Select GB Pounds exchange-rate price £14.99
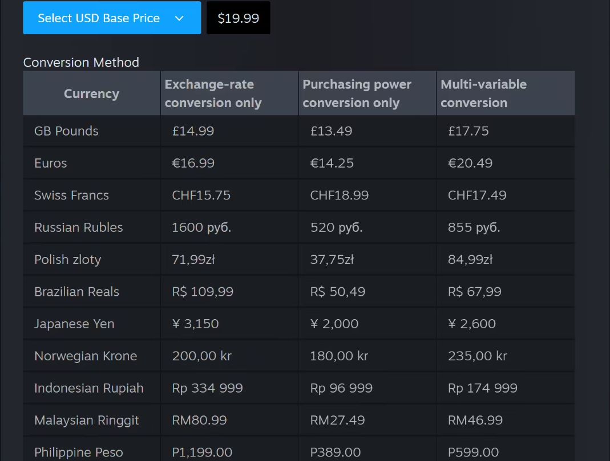610x461 pixels. pos(193,131)
